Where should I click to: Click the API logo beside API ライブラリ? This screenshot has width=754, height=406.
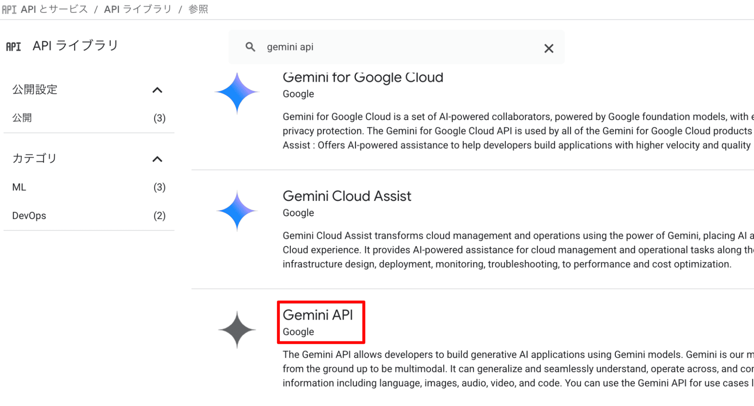coord(14,47)
